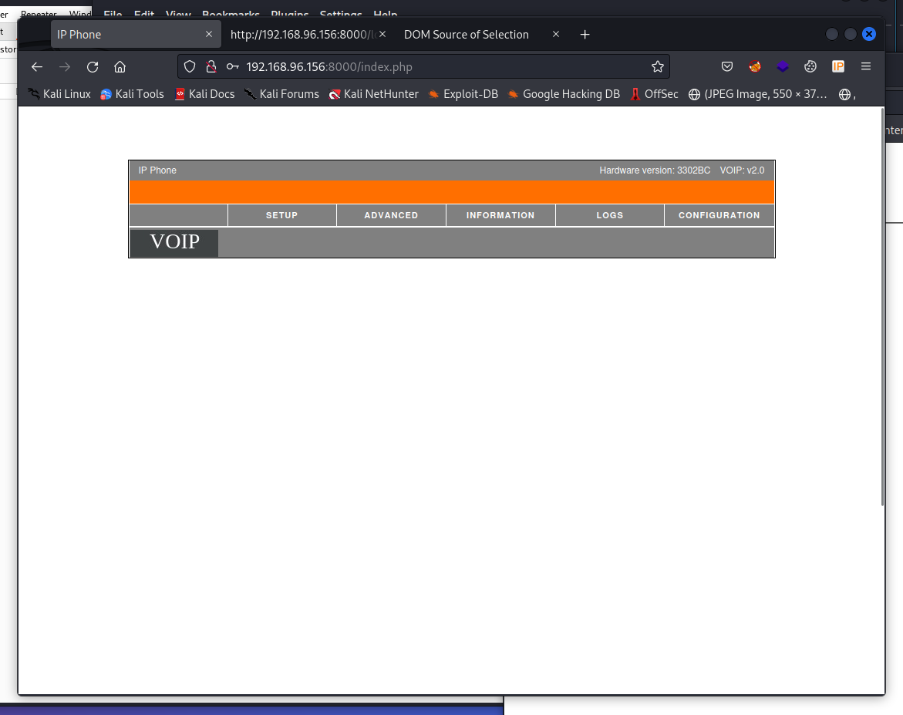
Task: Open the Pocket save icon
Action: (726, 66)
